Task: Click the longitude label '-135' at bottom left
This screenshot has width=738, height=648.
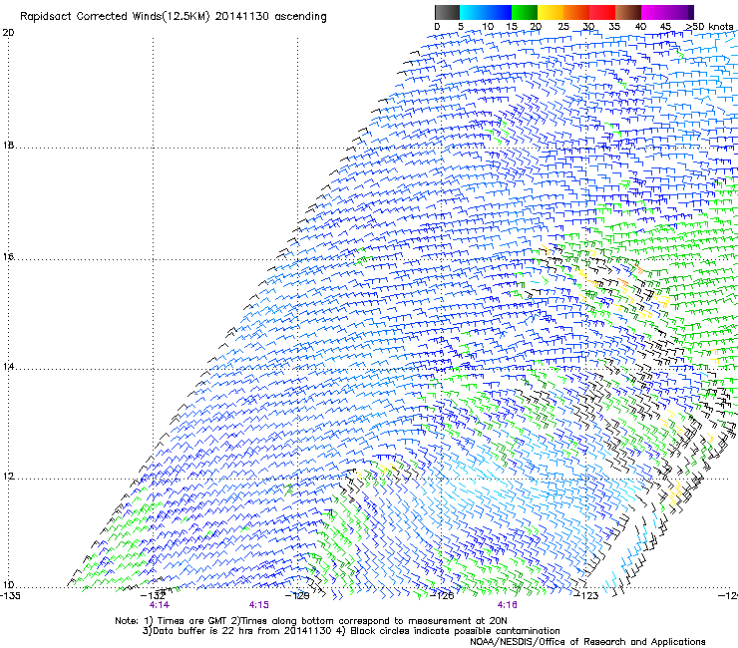Action: (10, 596)
